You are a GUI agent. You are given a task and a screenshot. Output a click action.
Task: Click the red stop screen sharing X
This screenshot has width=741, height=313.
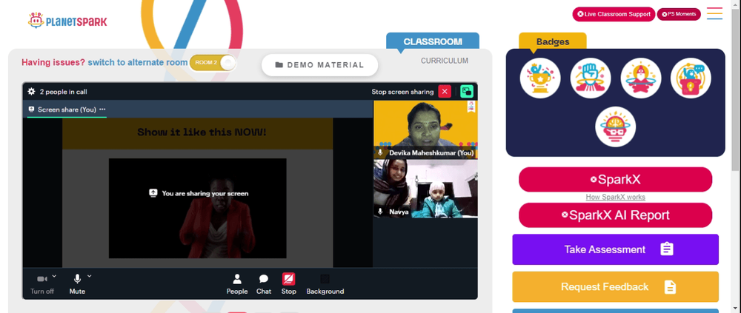click(x=445, y=92)
